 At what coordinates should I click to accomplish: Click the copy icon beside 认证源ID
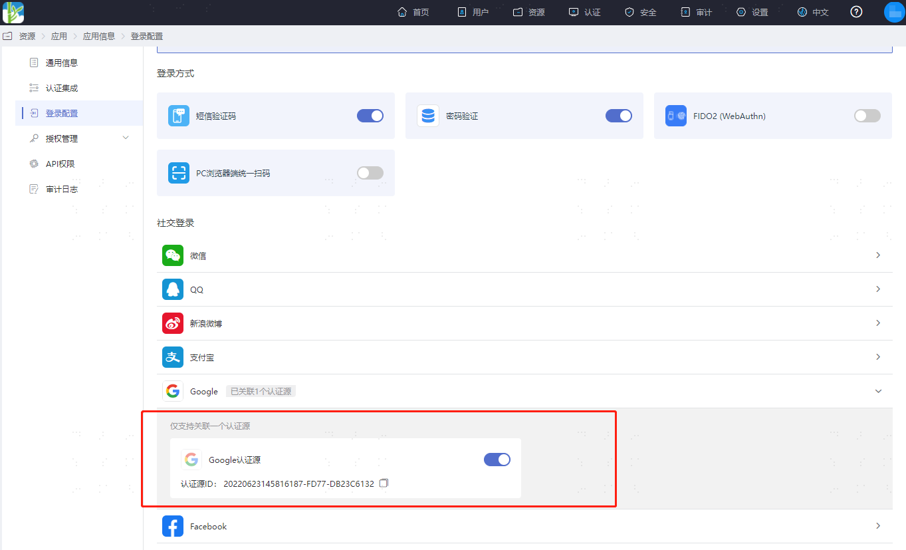(384, 483)
